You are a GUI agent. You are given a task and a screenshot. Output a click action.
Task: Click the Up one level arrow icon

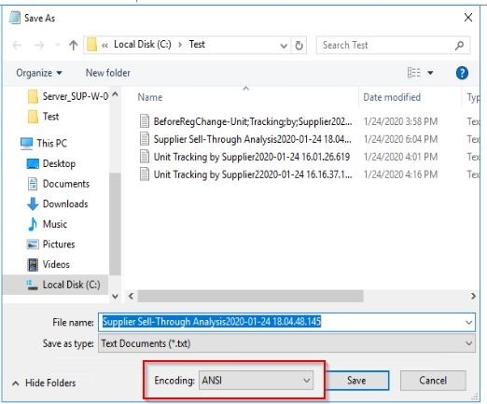pos(74,46)
